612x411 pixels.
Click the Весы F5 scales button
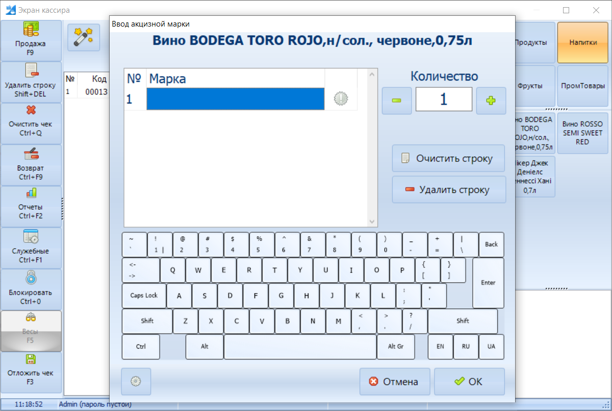pyautogui.click(x=31, y=331)
